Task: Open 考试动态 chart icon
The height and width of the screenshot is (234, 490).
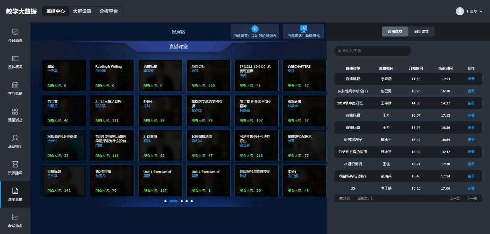Action: click(15, 217)
